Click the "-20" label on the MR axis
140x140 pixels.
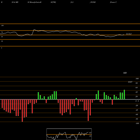[137, 106]
